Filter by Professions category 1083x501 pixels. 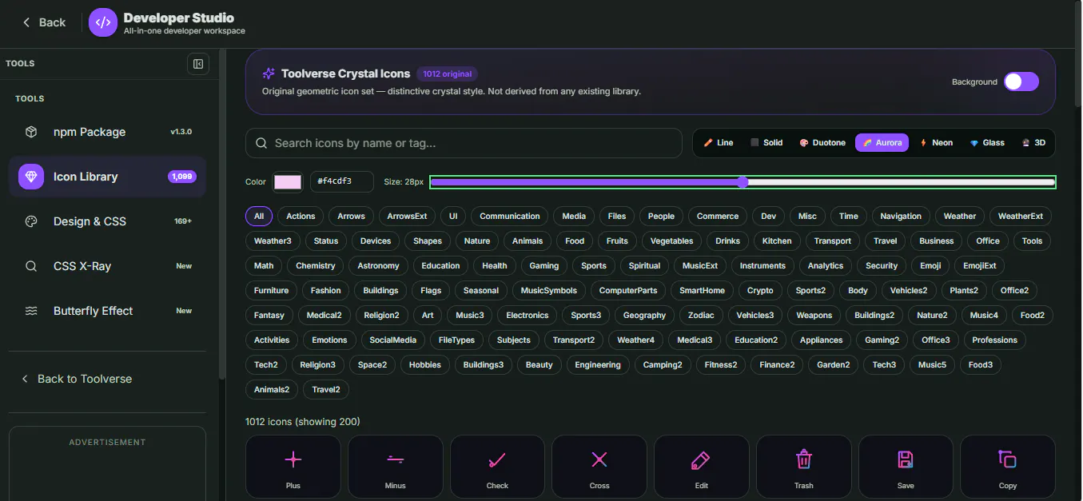coord(994,340)
